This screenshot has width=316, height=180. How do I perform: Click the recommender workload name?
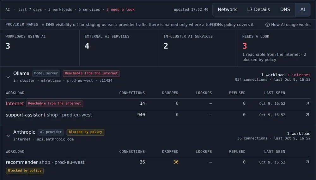coord(22,162)
